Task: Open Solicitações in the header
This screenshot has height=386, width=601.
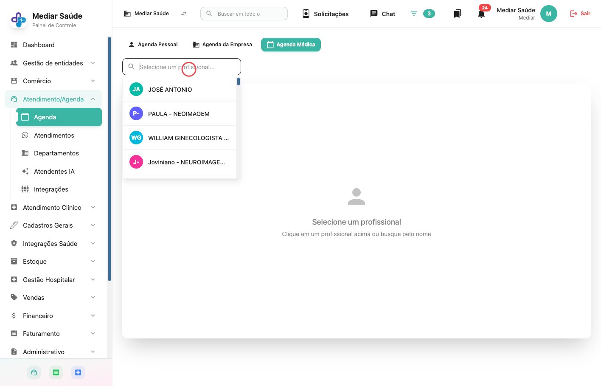Action: [x=326, y=14]
